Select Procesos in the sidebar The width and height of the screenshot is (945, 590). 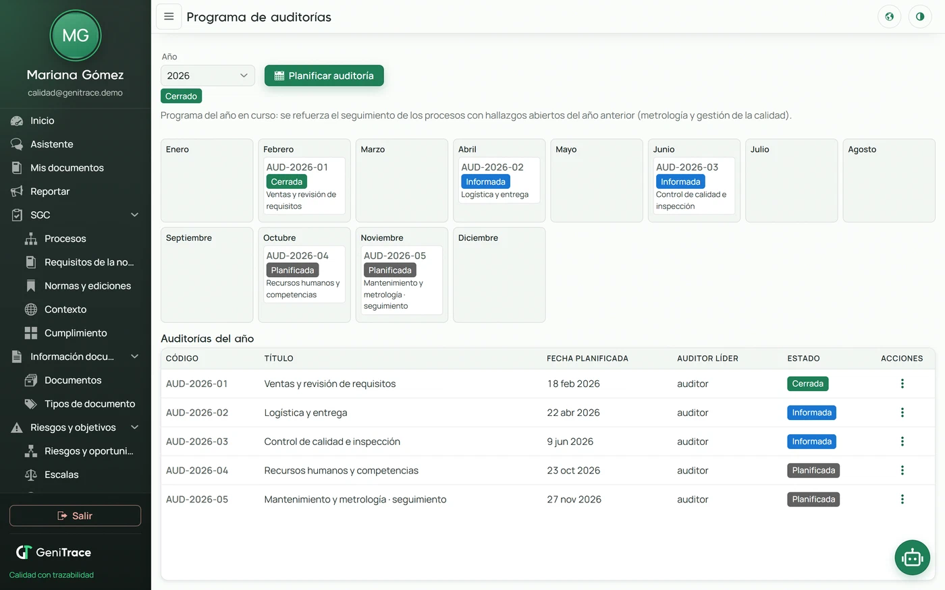(x=75, y=239)
